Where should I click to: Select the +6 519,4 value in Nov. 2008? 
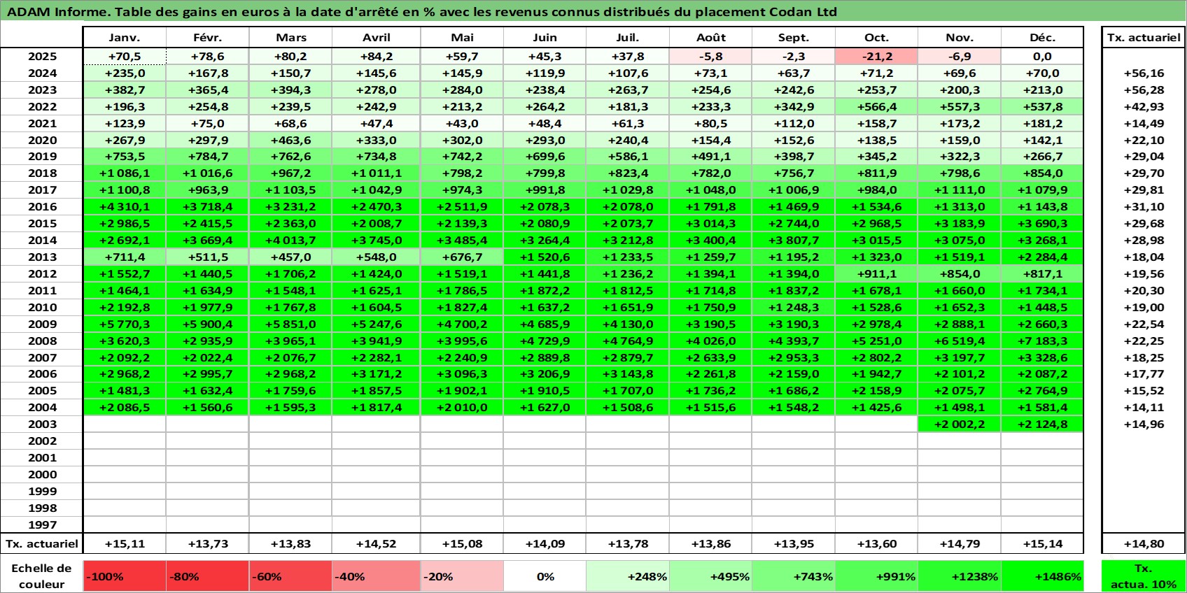tap(959, 341)
